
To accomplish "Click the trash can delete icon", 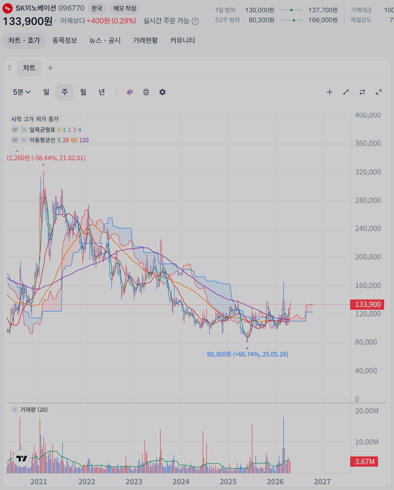I will [146, 92].
